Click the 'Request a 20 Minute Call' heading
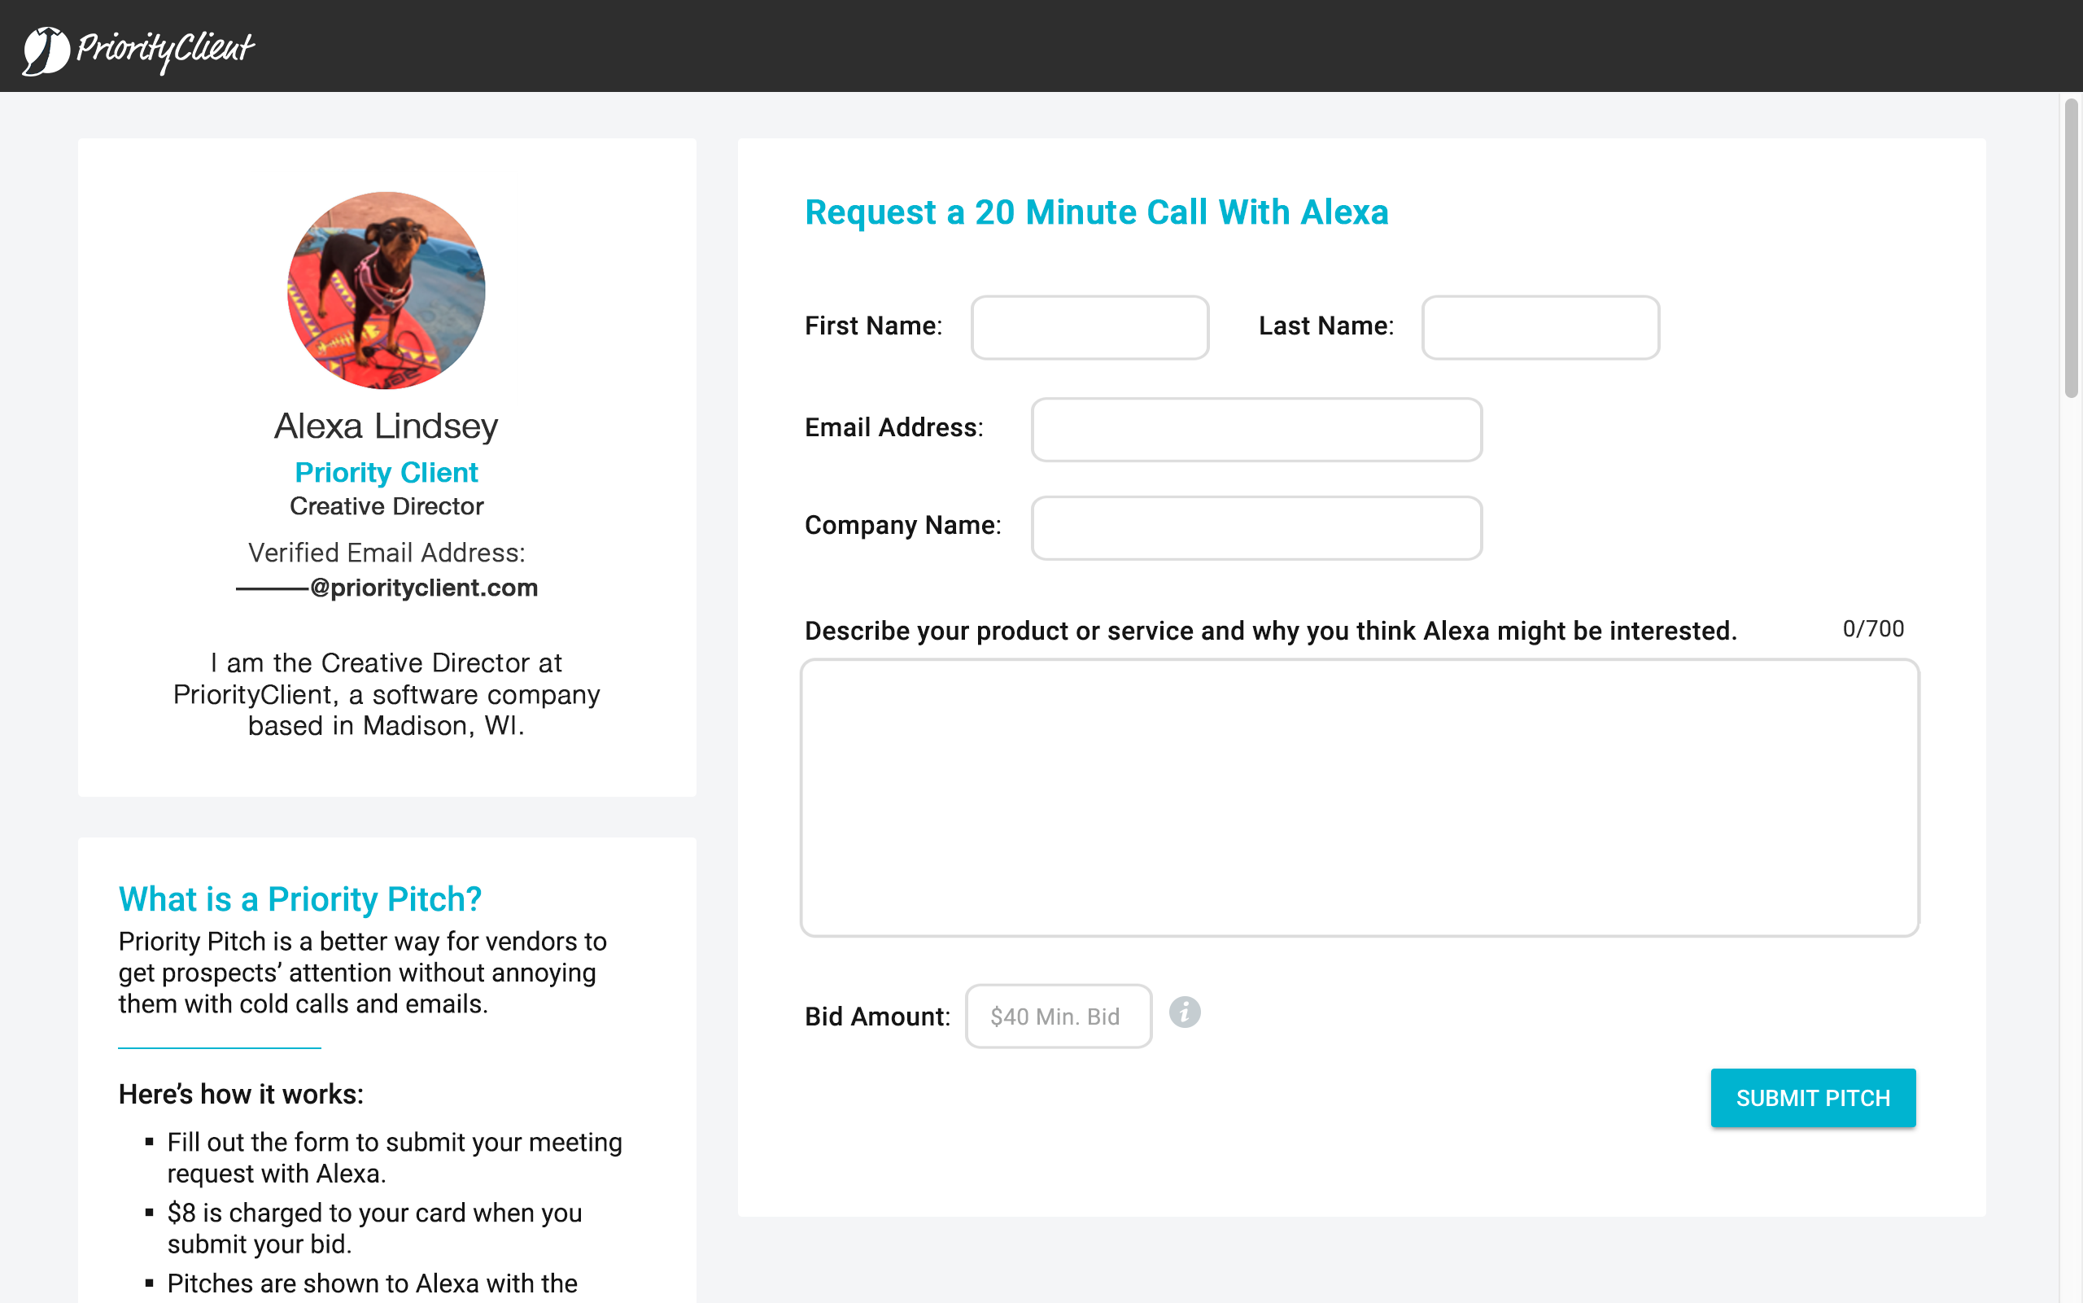Image resolution: width=2083 pixels, height=1303 pixels. pyautogui.click(x=1096, y=212)
